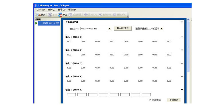Collapse the 输出 1(RPDO 1) section
Image resolution: width=217 pixels, height=108 pixels.
(x=182, y=90)
